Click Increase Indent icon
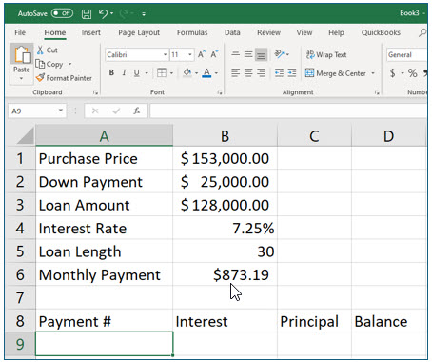 [x=292, y=73]
